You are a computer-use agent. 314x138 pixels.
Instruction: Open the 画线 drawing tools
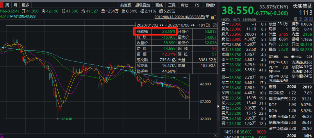point(159,5)
